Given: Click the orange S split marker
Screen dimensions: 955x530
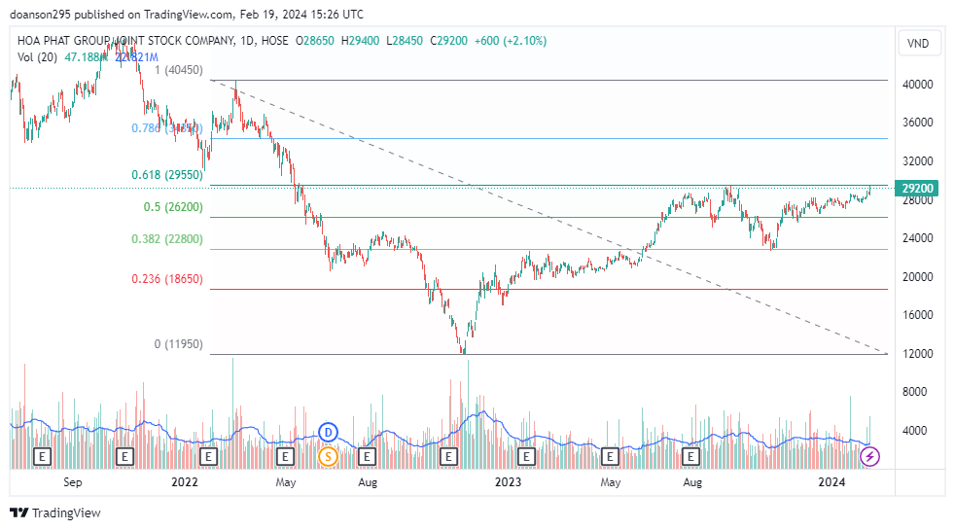Looking at the screenshot, I should point(328,456).
